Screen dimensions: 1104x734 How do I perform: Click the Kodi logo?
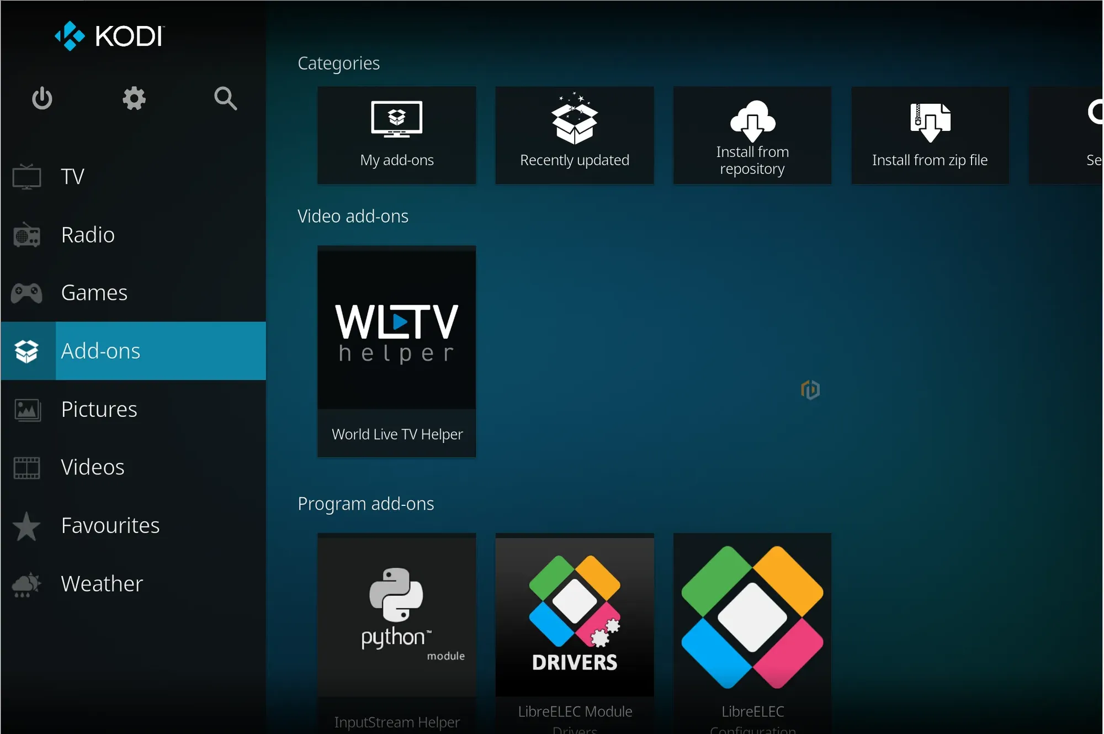(x=109, y=36)
